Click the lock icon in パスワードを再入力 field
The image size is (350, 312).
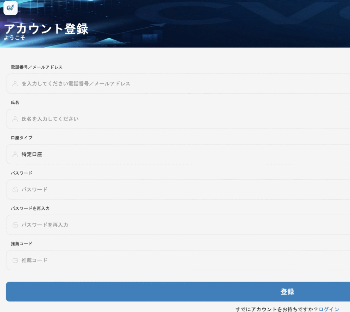click(15, 225)
